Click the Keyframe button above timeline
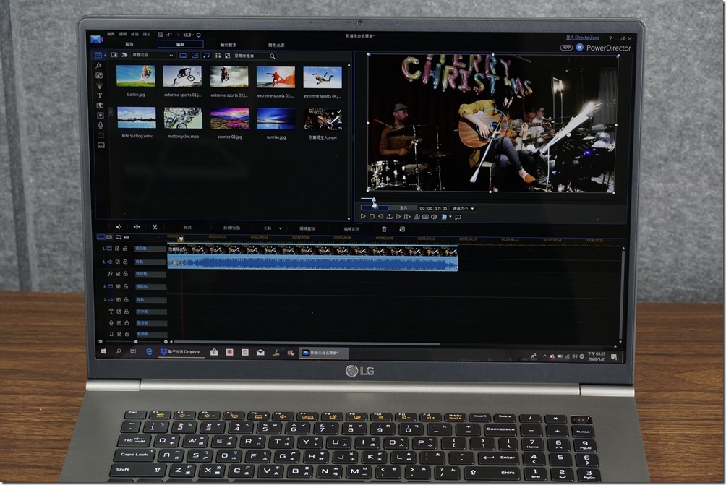The width and height of the screenshot is (726, 485). (x=307, y=228)
